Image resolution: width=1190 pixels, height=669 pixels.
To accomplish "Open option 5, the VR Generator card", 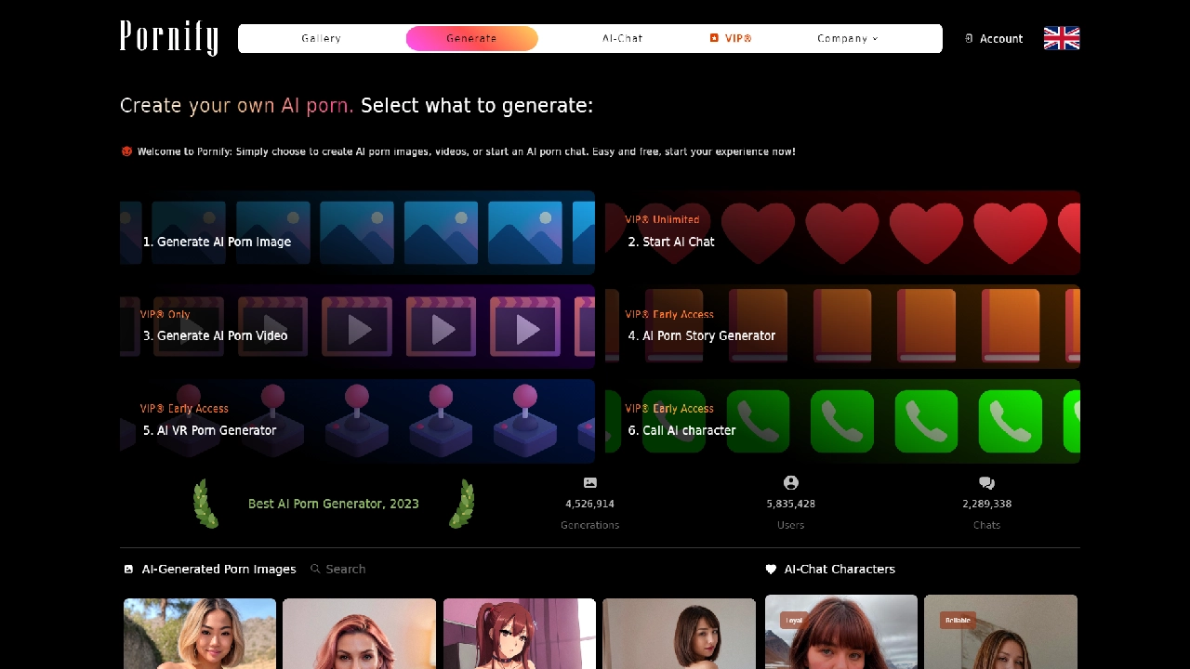I will (357, 421).
